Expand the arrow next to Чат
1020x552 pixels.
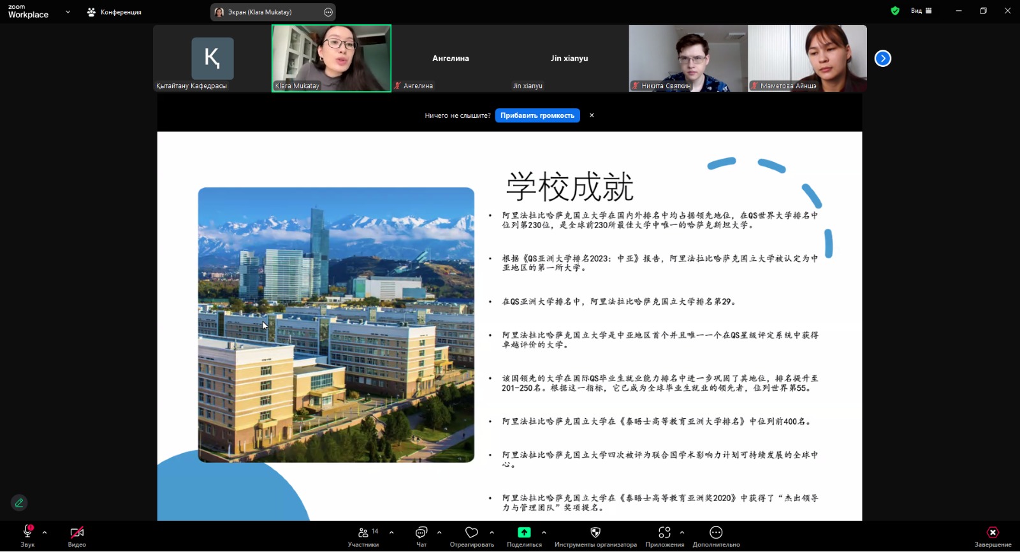point(439,532)
